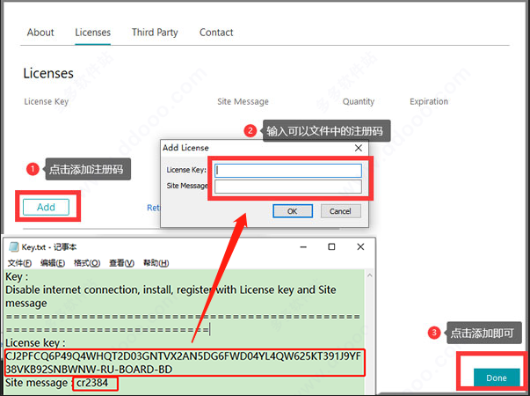530x396 pixels.
Task: Close the Add License dialog window
Action: tap(358, 148)
